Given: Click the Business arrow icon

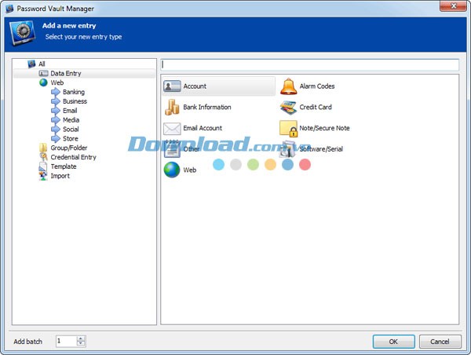Looking at the screenshot, I should pos(56,101).
